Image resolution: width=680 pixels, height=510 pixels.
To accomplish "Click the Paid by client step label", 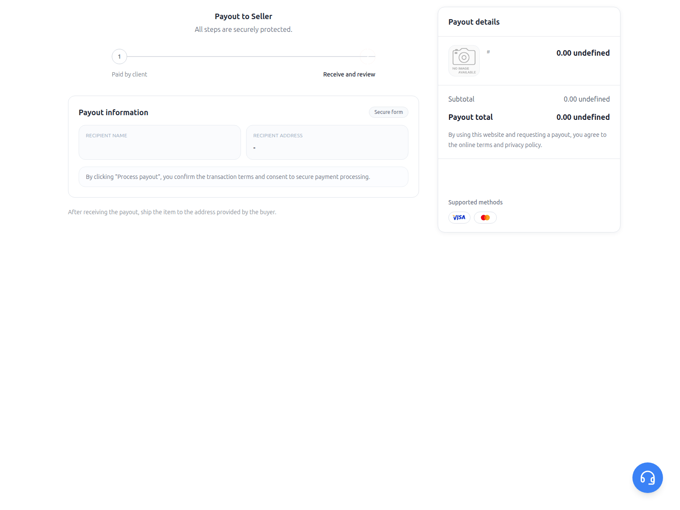I will (129, 74).
